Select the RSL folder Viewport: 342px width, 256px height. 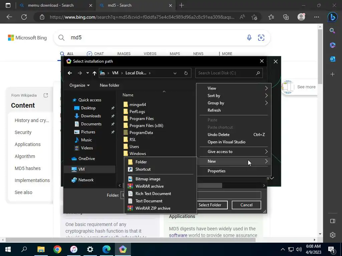132,140
